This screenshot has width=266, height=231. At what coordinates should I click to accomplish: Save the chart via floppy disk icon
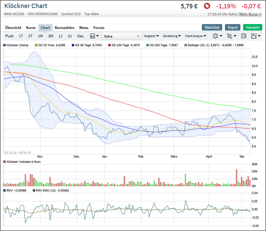tap(254, 36)
